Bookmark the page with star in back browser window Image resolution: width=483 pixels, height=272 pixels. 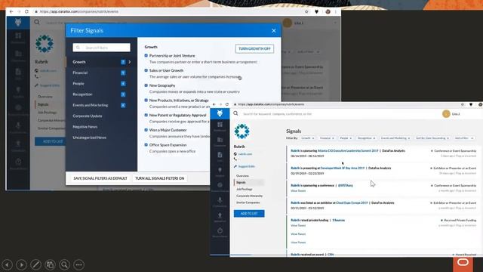[x=306, y=11]
